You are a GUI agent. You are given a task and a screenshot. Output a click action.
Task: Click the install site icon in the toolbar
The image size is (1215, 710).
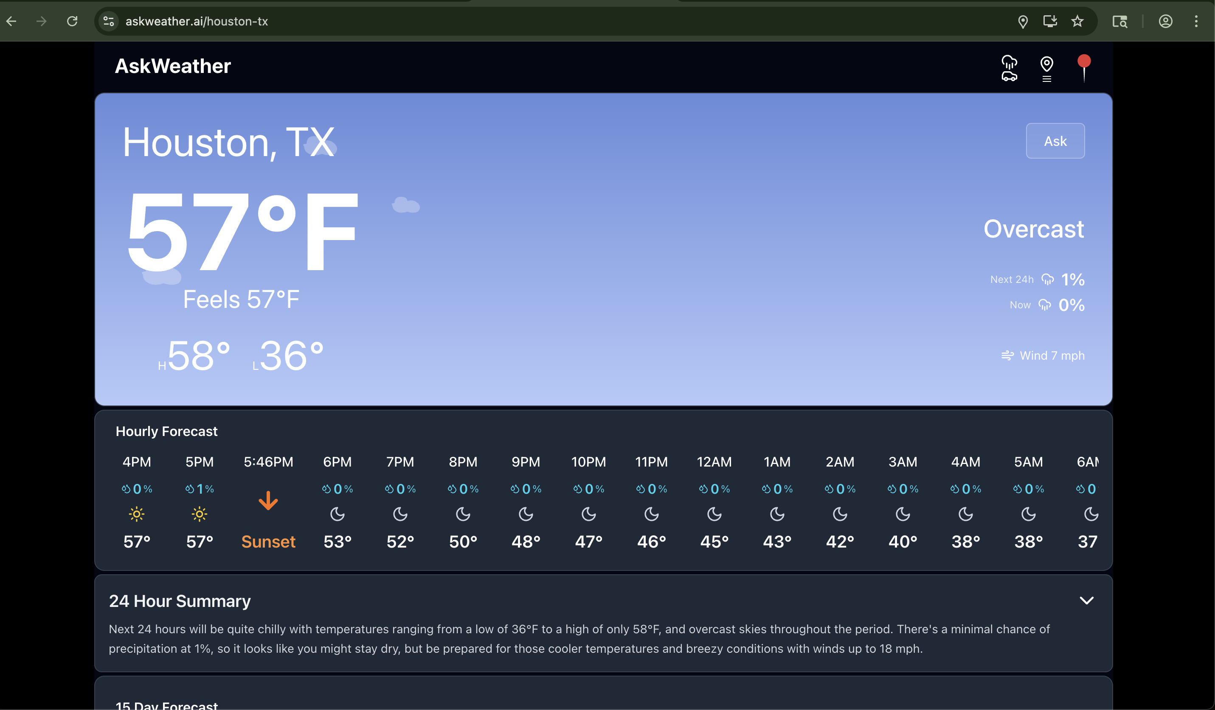point(1050,21)
